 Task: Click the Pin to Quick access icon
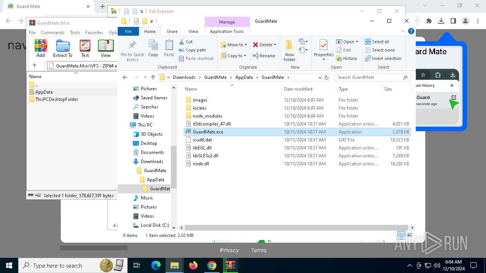pyautogui.click(x=132, y=50)
